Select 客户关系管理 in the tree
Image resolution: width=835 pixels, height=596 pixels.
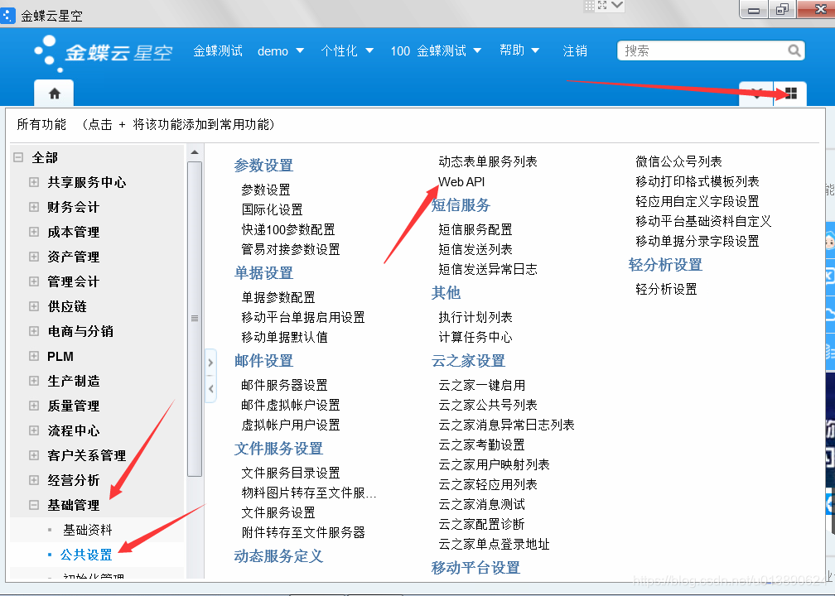point(87,455)
